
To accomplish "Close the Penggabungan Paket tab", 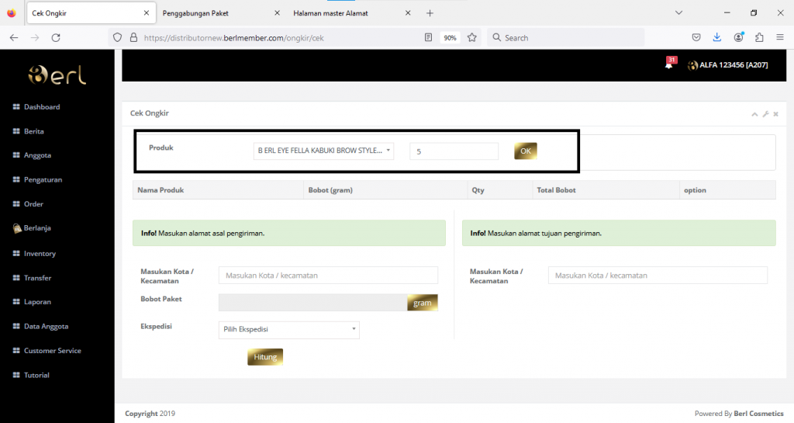I will [277, 13].
